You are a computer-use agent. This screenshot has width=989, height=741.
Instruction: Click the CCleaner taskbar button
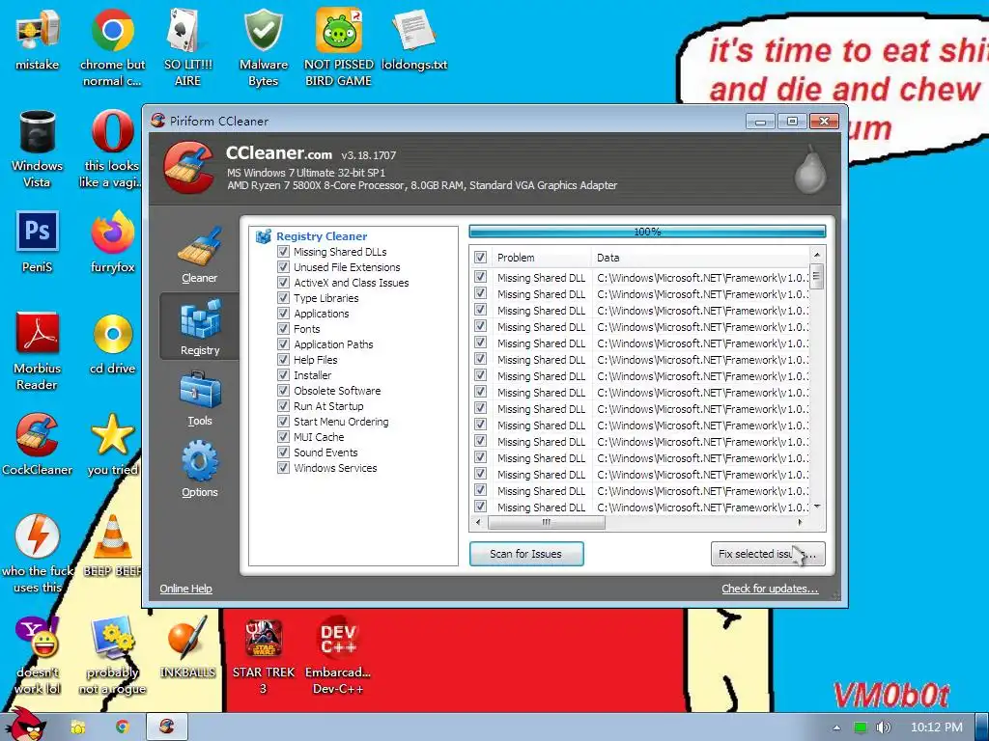click(x=167, y=727)
